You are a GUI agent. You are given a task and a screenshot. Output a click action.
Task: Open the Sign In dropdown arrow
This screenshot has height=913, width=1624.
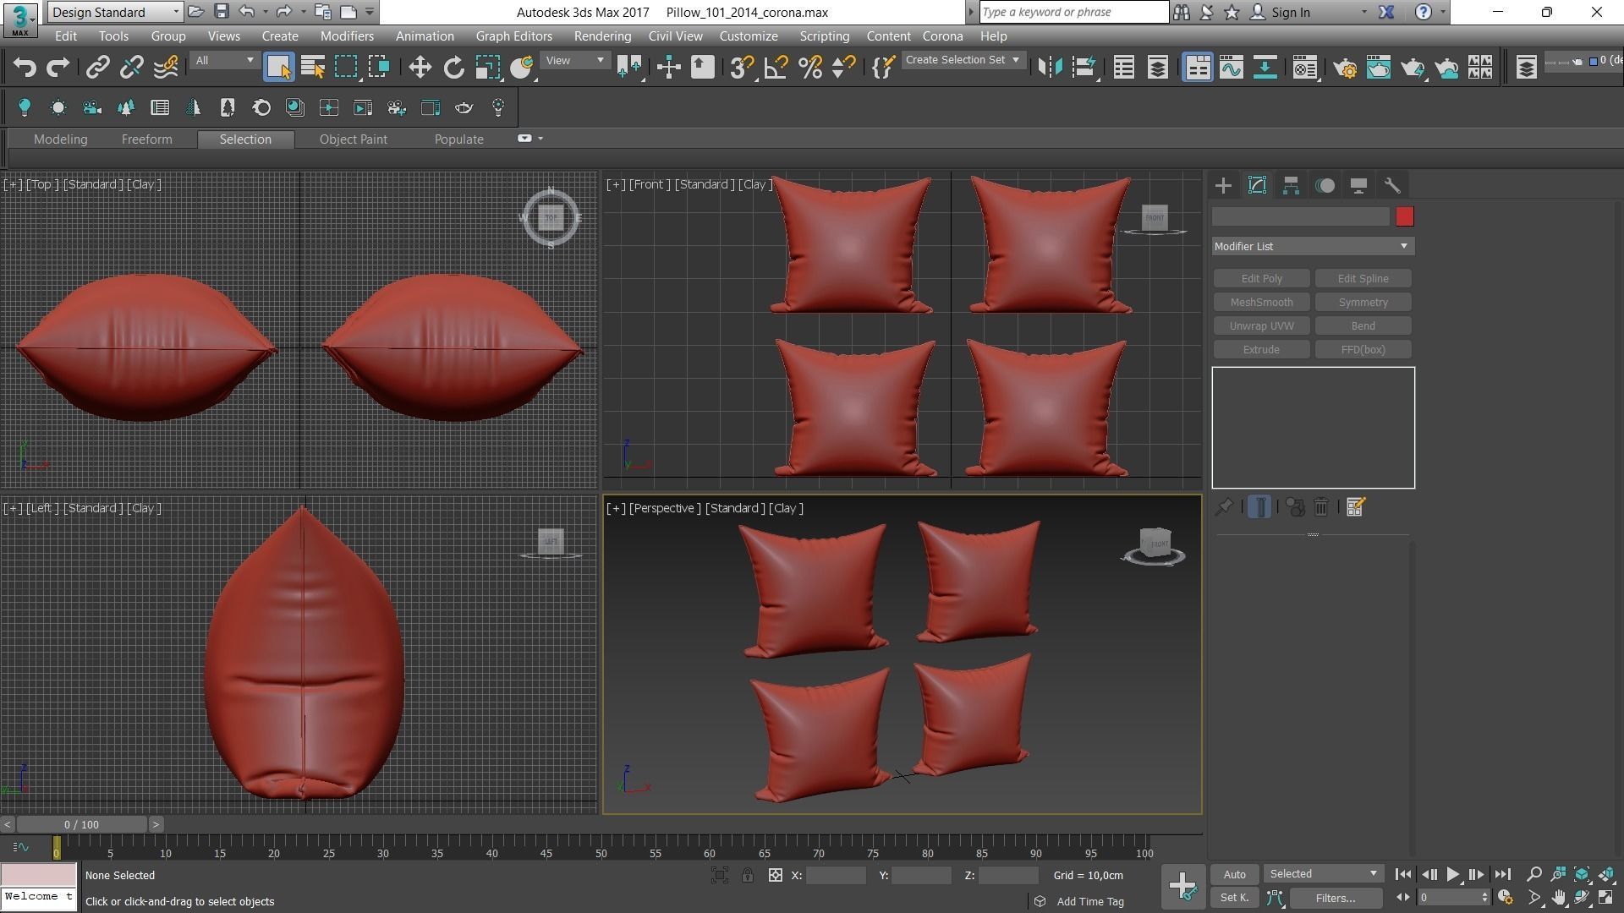click(x=1363, y=12)
